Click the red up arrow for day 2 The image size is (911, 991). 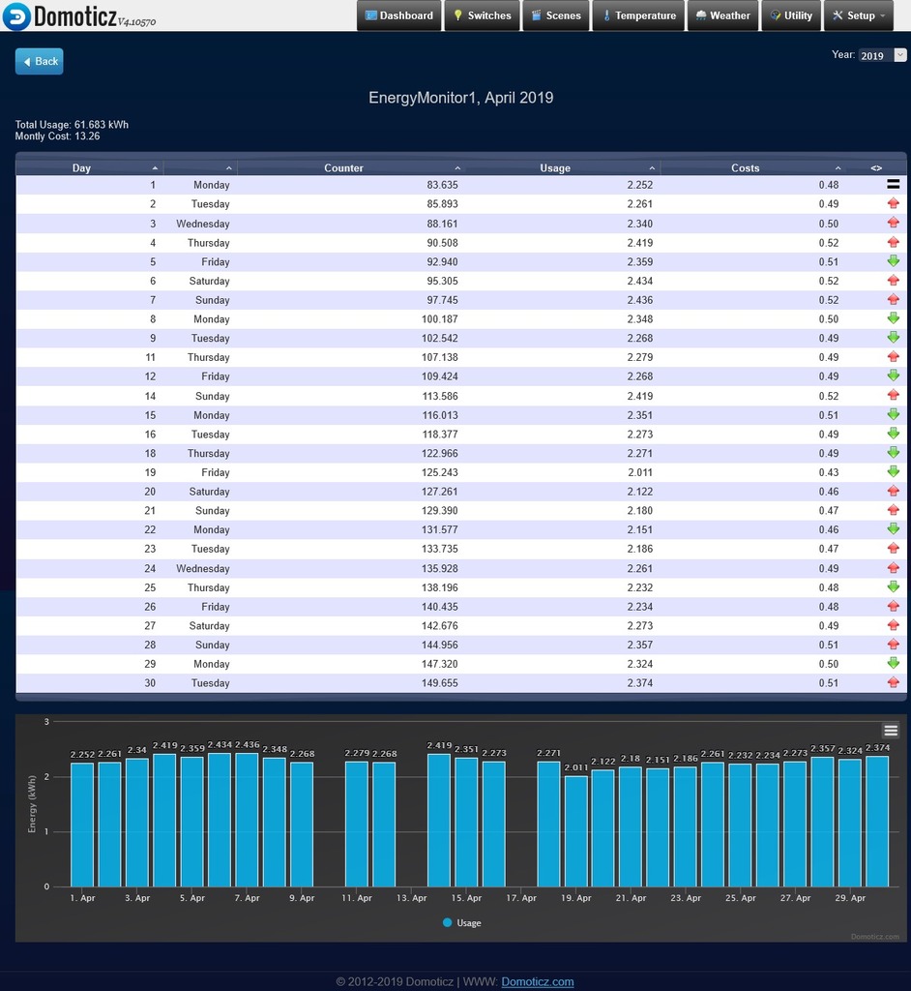893,203
